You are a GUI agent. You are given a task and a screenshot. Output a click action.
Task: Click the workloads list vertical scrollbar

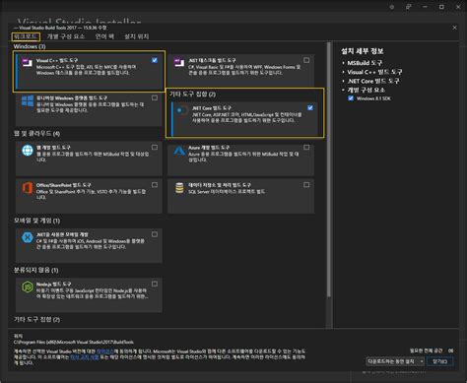[329, 169]
